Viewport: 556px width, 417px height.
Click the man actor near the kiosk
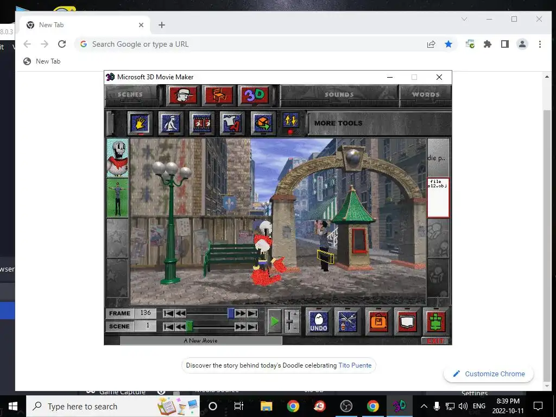[x=324, y=245]
